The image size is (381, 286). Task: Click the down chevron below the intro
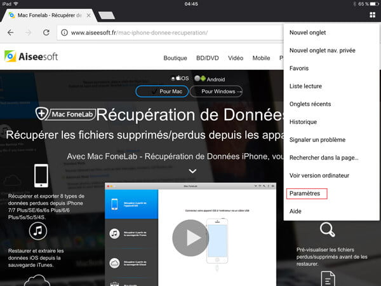(x=192, y=171)
